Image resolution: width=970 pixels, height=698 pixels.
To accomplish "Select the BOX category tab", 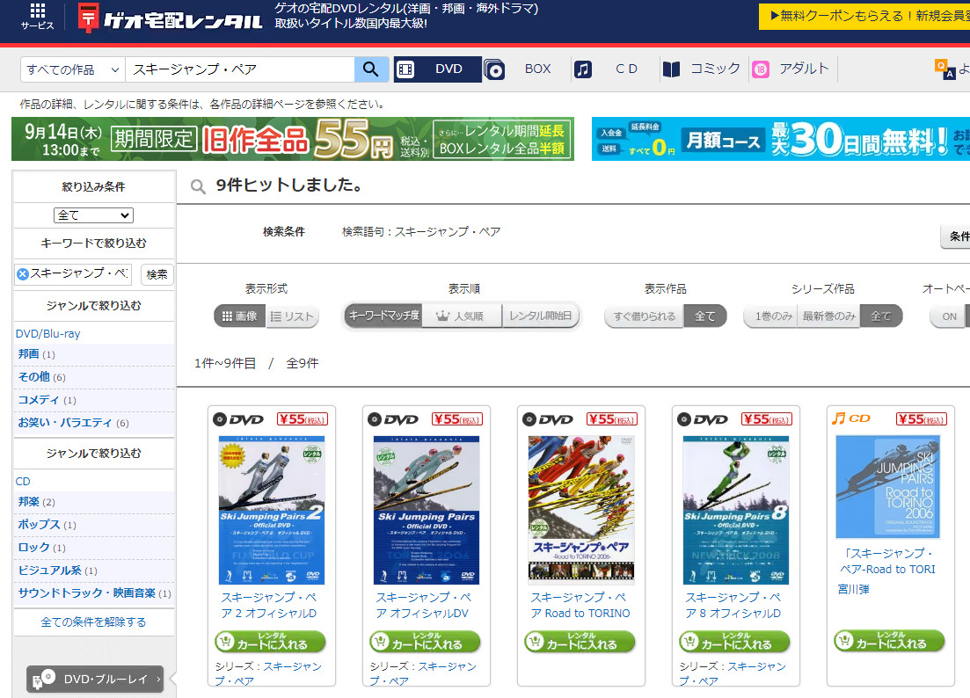I will [x=537, y=69].
